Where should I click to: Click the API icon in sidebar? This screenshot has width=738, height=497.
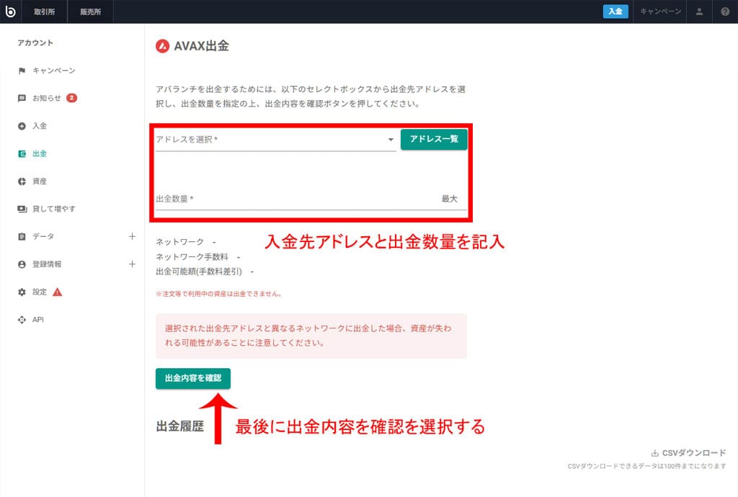coord(22,320)
